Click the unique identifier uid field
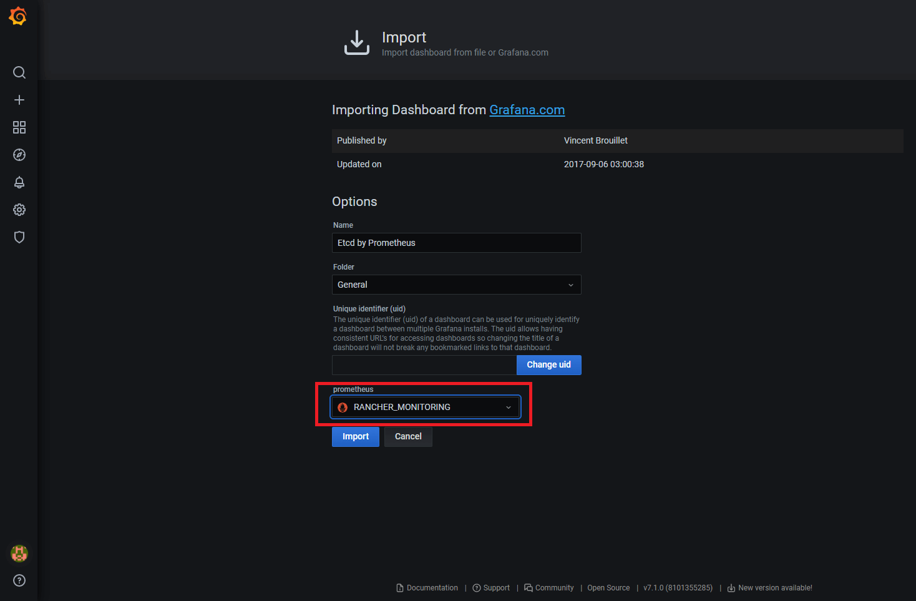 tap(424, 365)
